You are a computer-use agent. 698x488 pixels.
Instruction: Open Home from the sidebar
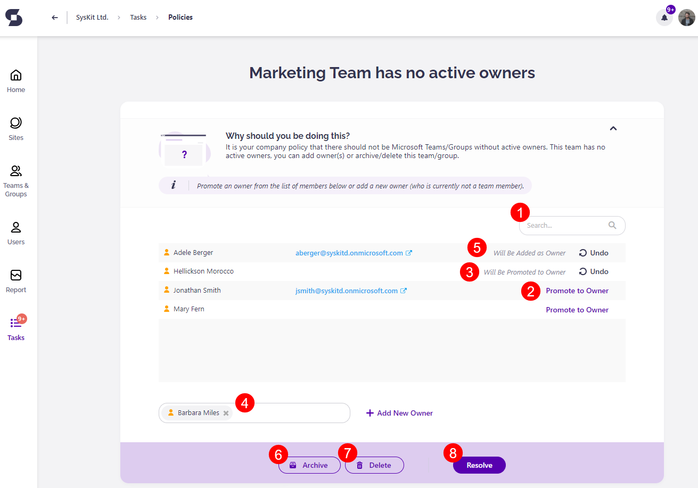point(16,81)
